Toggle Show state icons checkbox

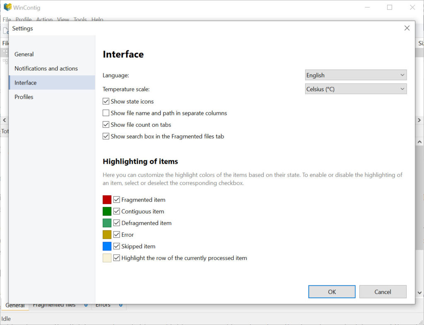point(106,101)
